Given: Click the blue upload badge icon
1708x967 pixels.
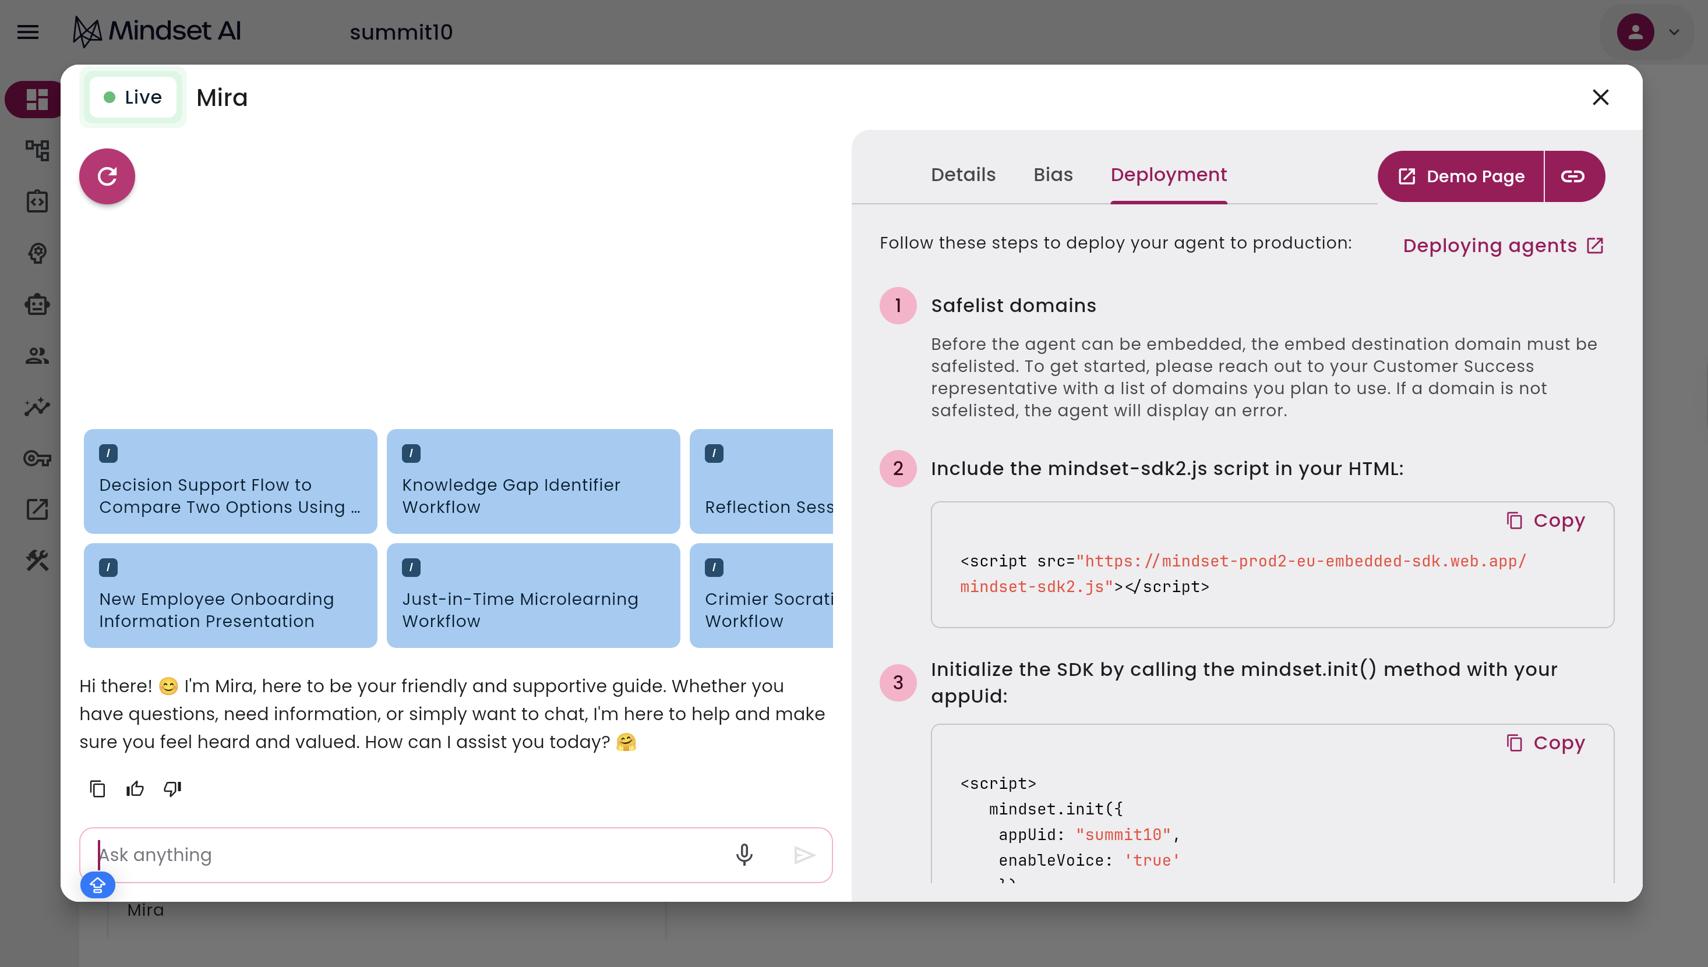Looking at the screenshot, I should point(98,885).
